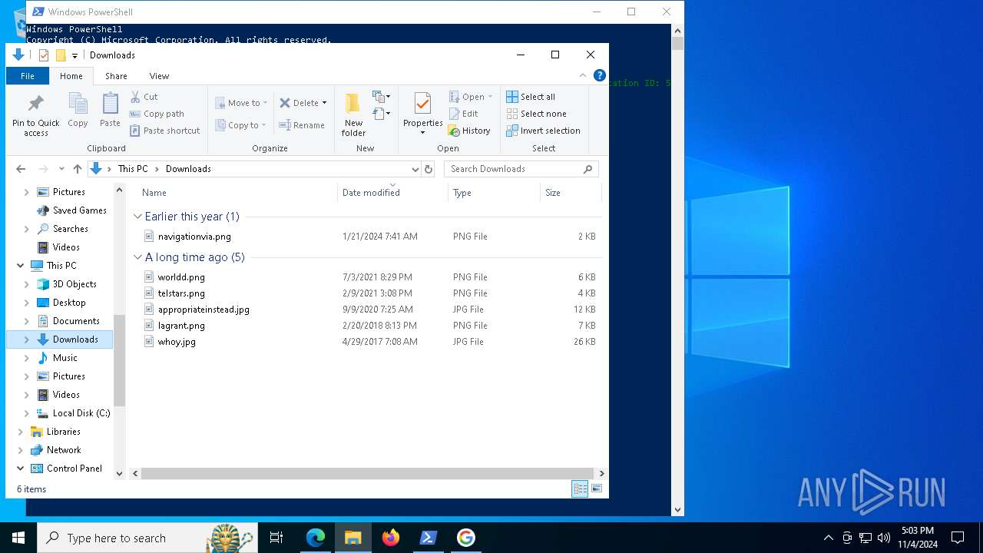
Task: Collapse the Earlier this year group
Action: (138, 217)
